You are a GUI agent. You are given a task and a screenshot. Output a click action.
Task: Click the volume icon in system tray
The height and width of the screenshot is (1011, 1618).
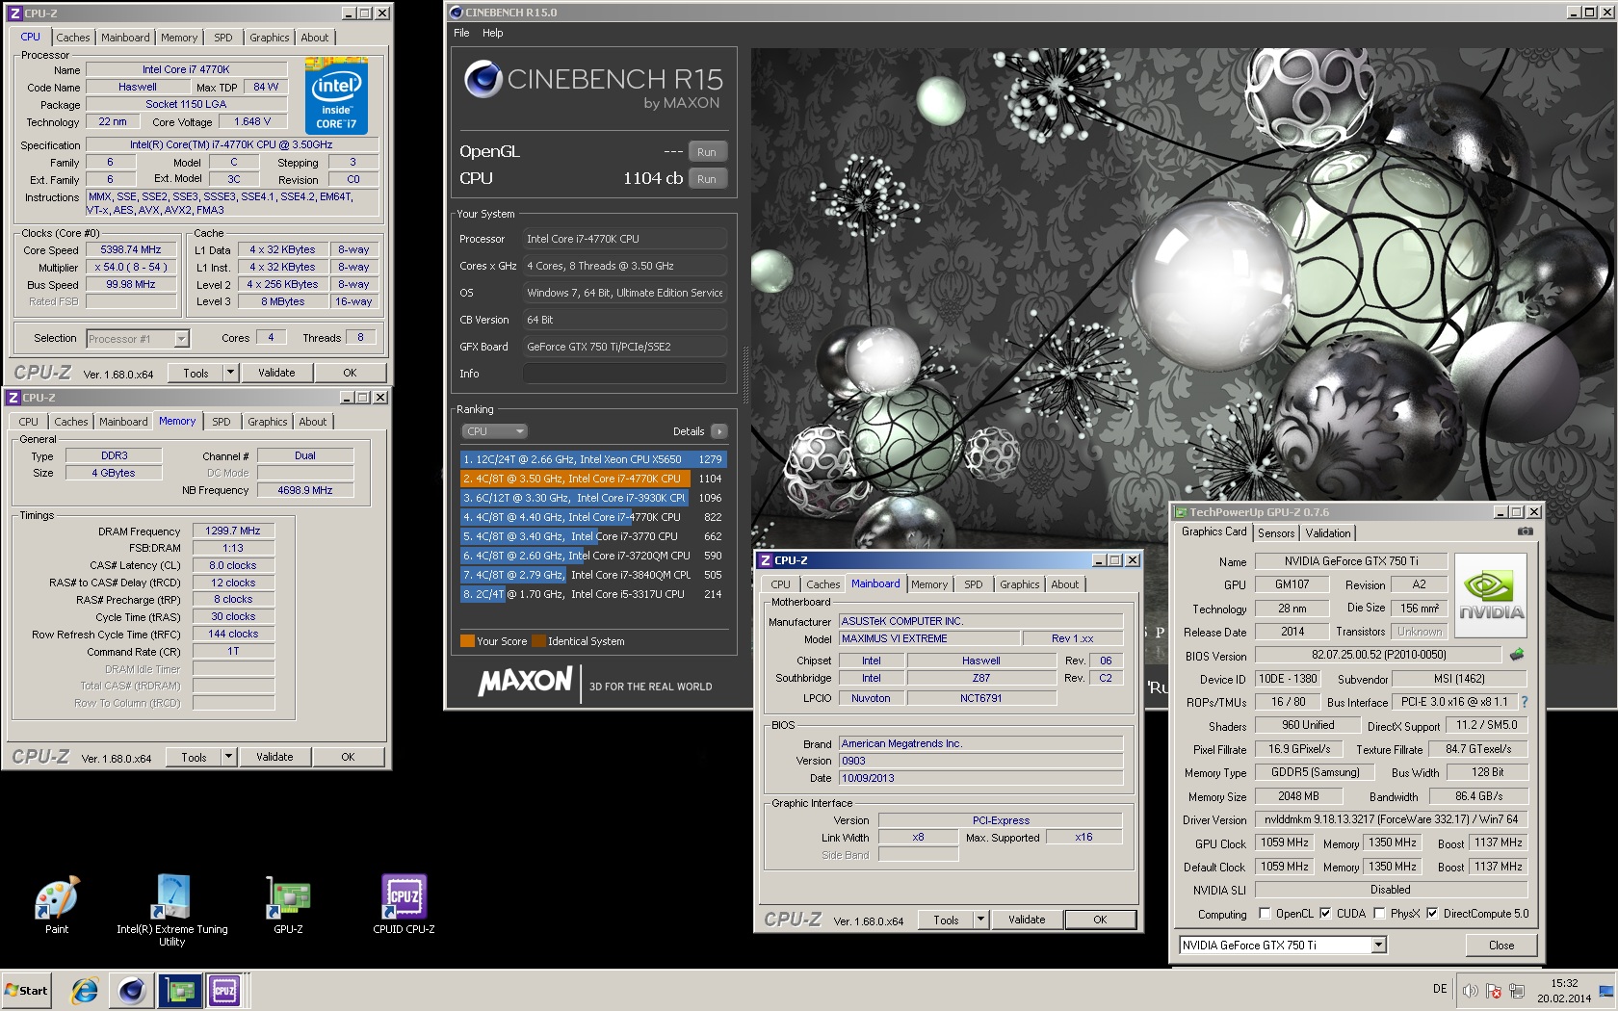(1470, 990)
